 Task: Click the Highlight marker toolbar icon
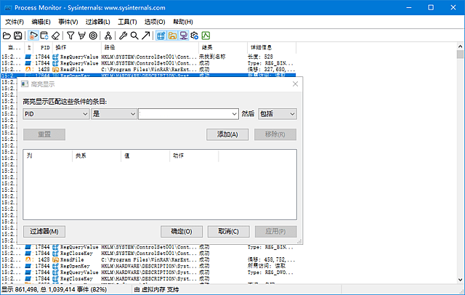[81, 36]
